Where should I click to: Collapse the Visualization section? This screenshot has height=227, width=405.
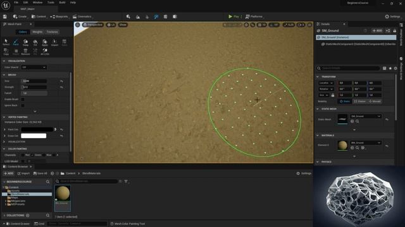(x=4, y=61)
